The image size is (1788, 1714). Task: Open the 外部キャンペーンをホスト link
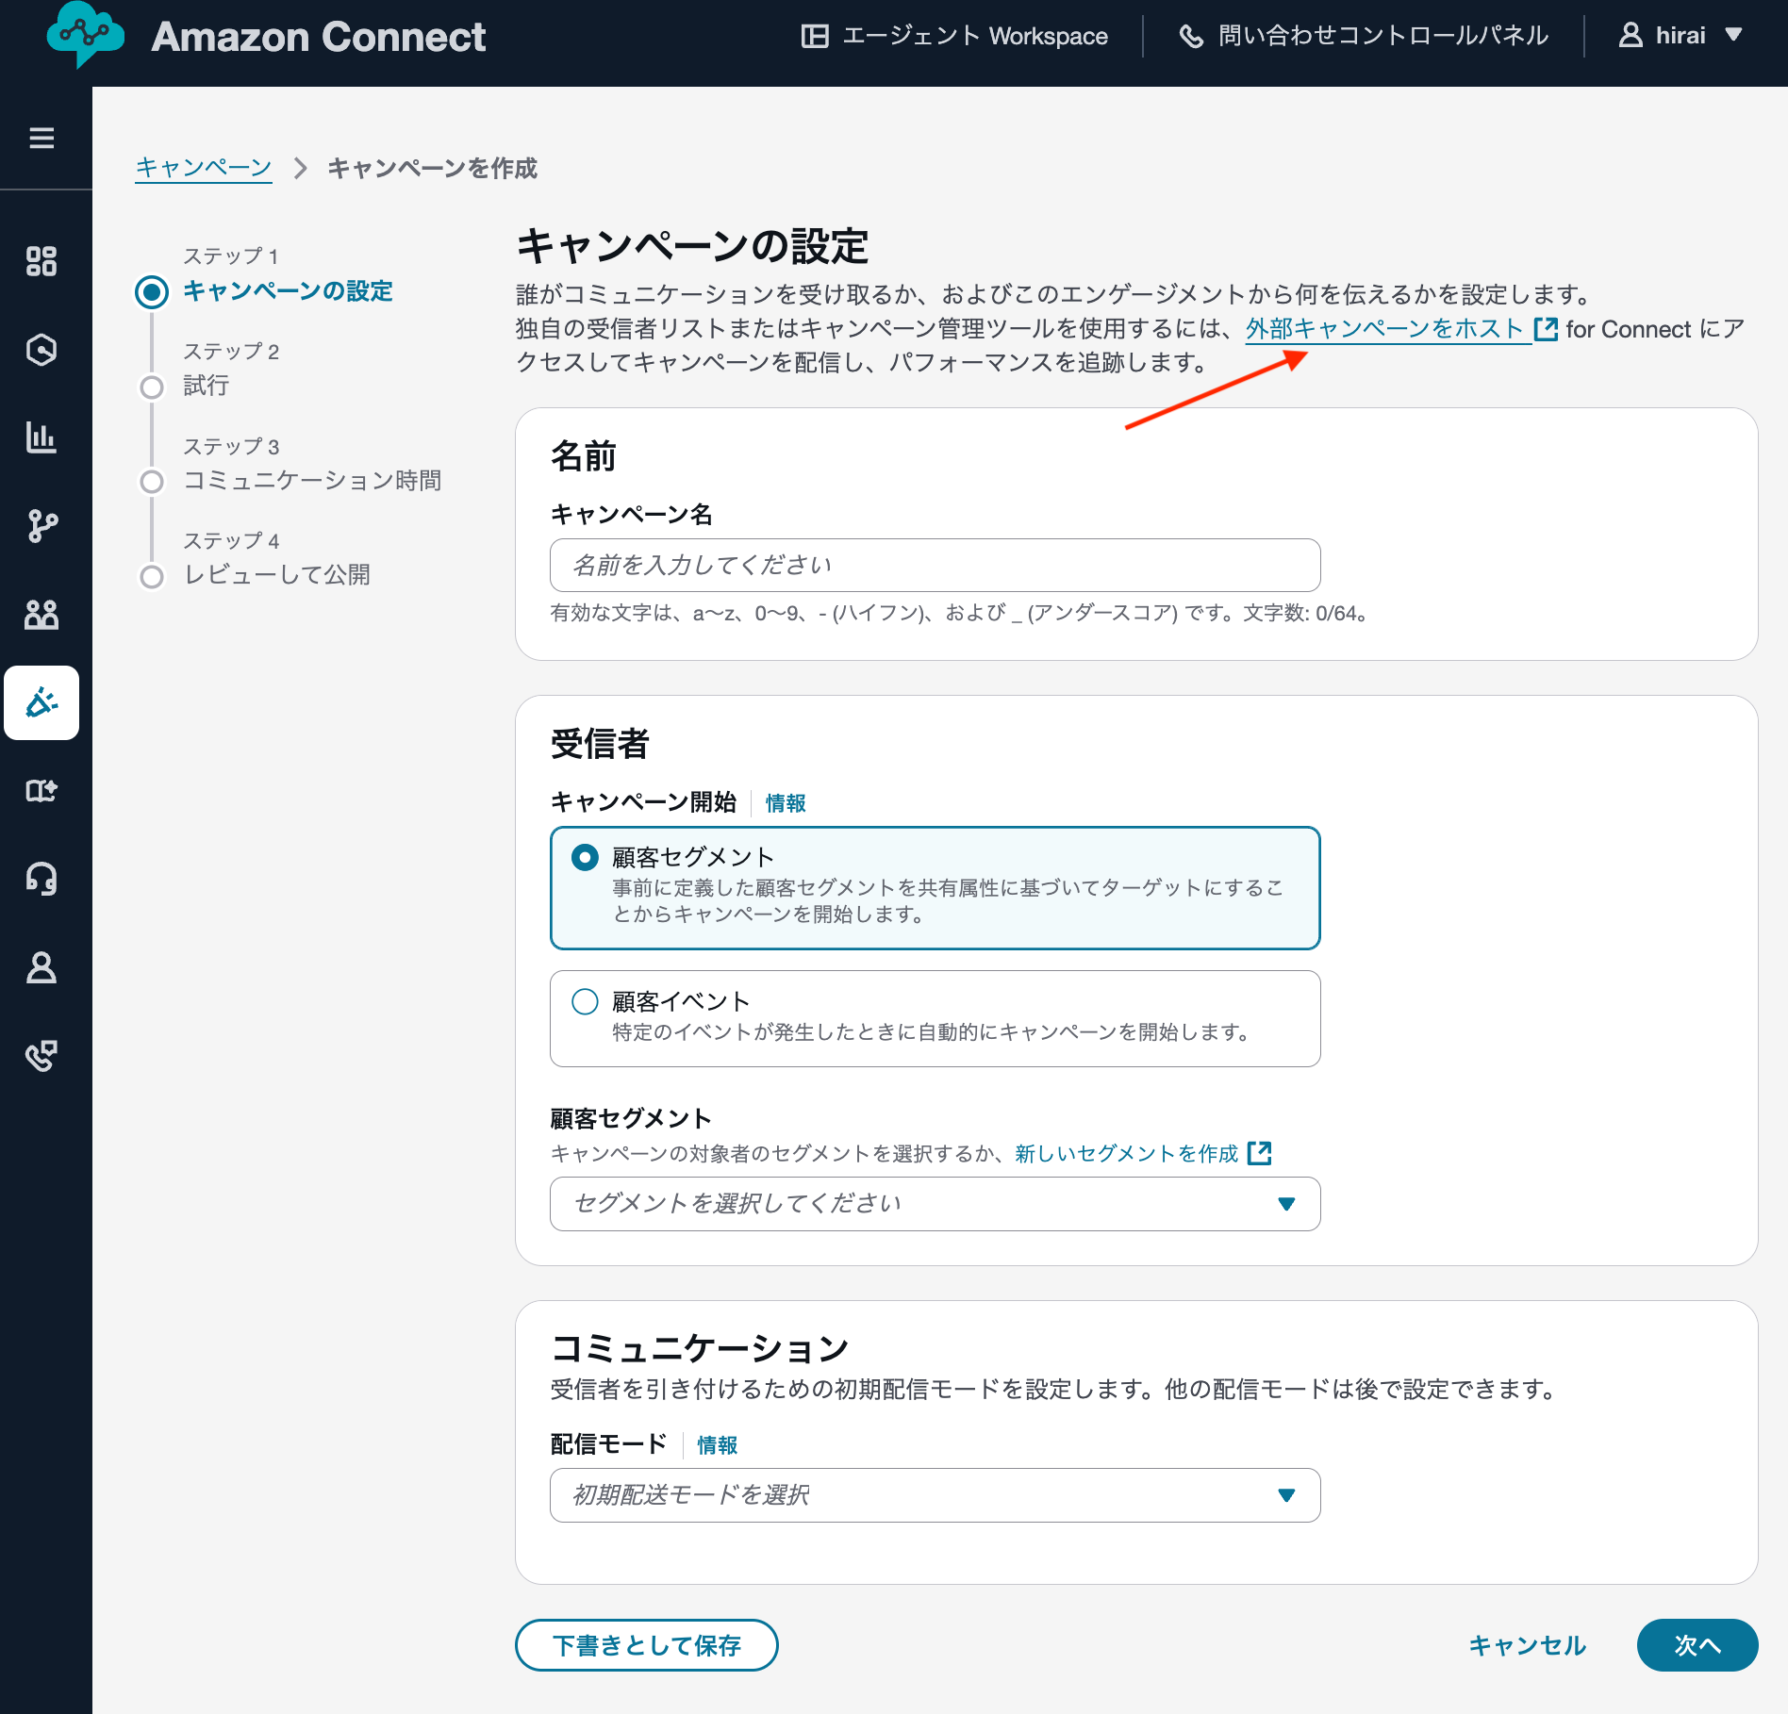[1384, 329]
